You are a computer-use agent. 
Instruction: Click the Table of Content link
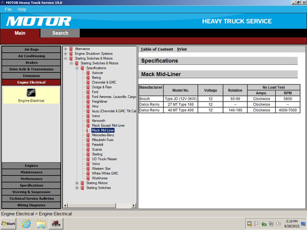[x=157, y=49]
